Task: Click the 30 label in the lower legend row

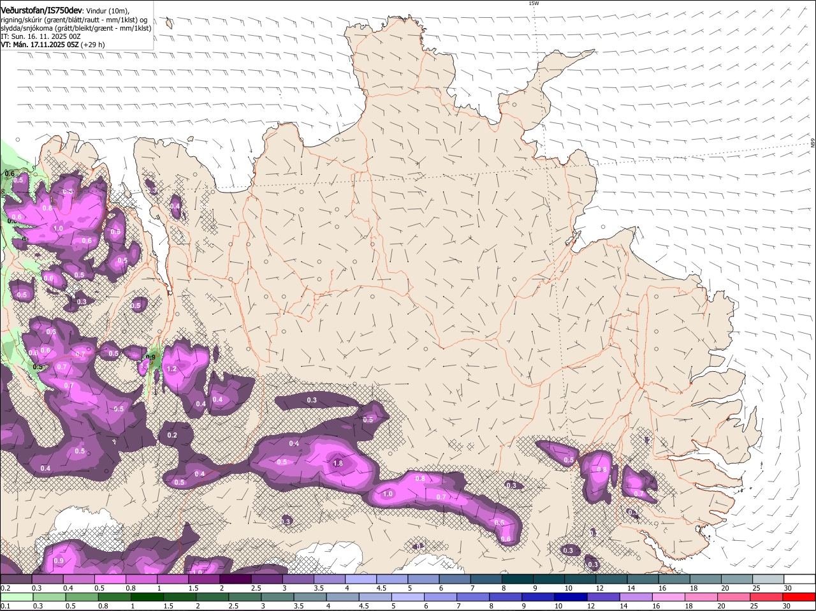Action: [x=786, y=606]
